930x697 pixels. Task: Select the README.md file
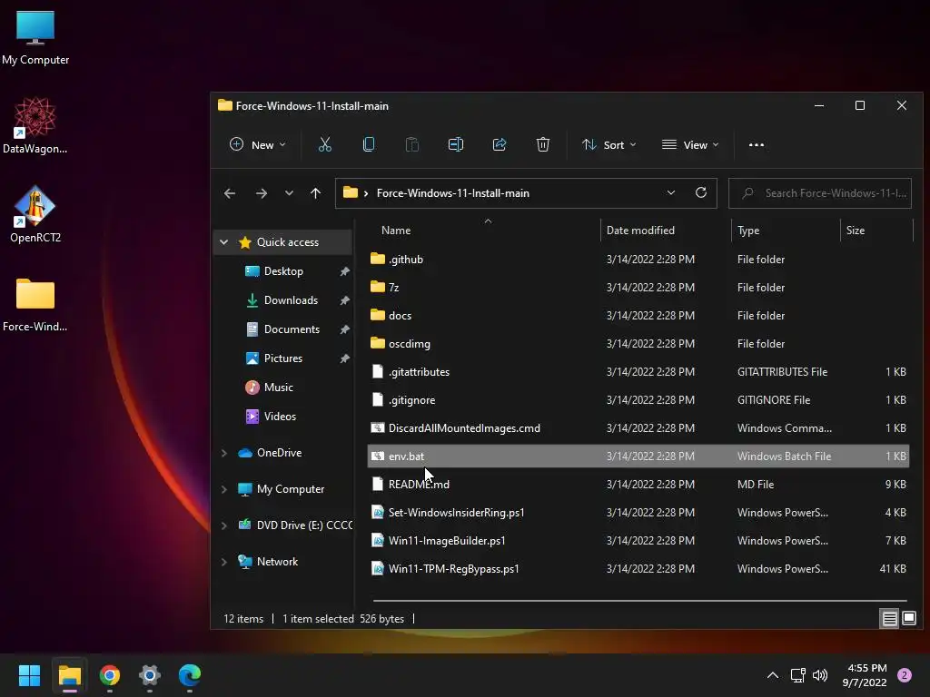coord(638,485)
